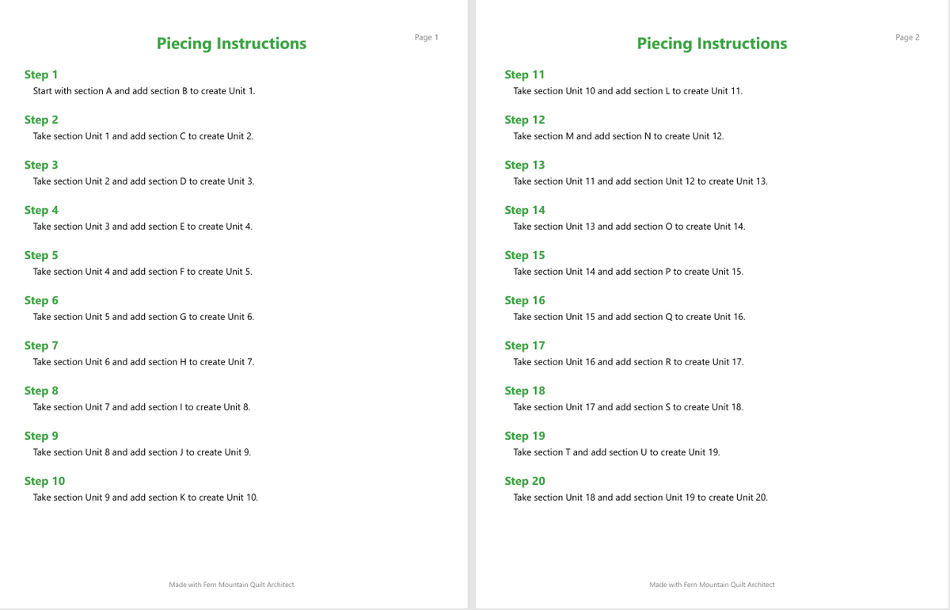Image resolution: width=950 pixels, height=610 pixels.
Task: Click the instruction creating Unit 3
Action: click(143, 181)
